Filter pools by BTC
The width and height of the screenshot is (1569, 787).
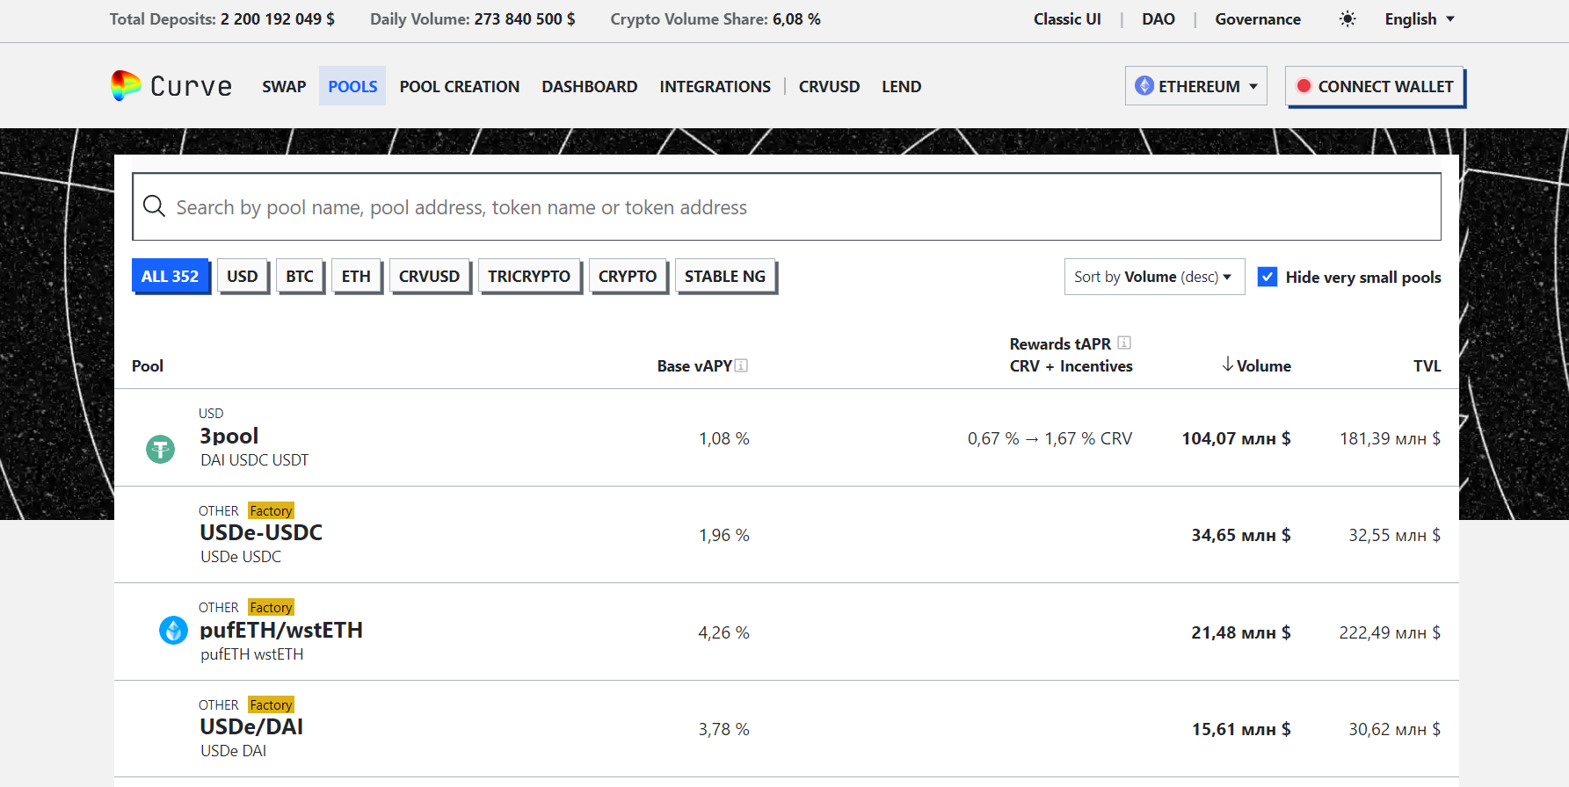300,276
